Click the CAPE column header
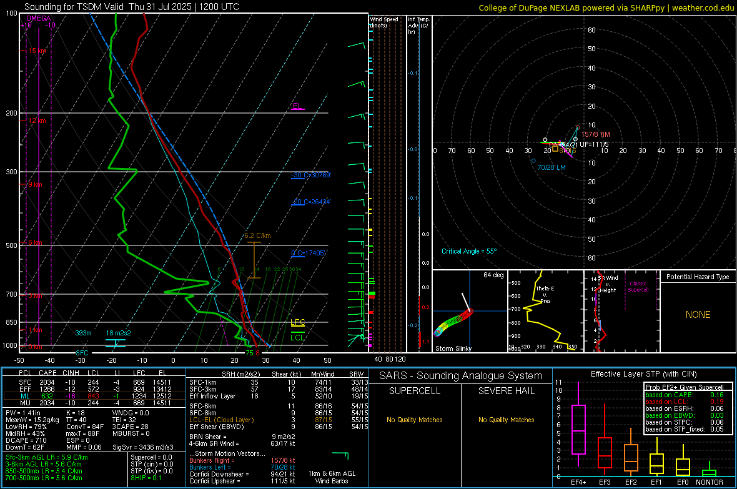The width and height of the screenshot is (737, 489). 47,373
